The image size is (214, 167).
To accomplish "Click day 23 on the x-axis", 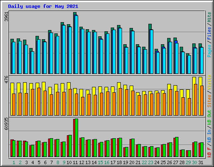I will tap(150, 162).
